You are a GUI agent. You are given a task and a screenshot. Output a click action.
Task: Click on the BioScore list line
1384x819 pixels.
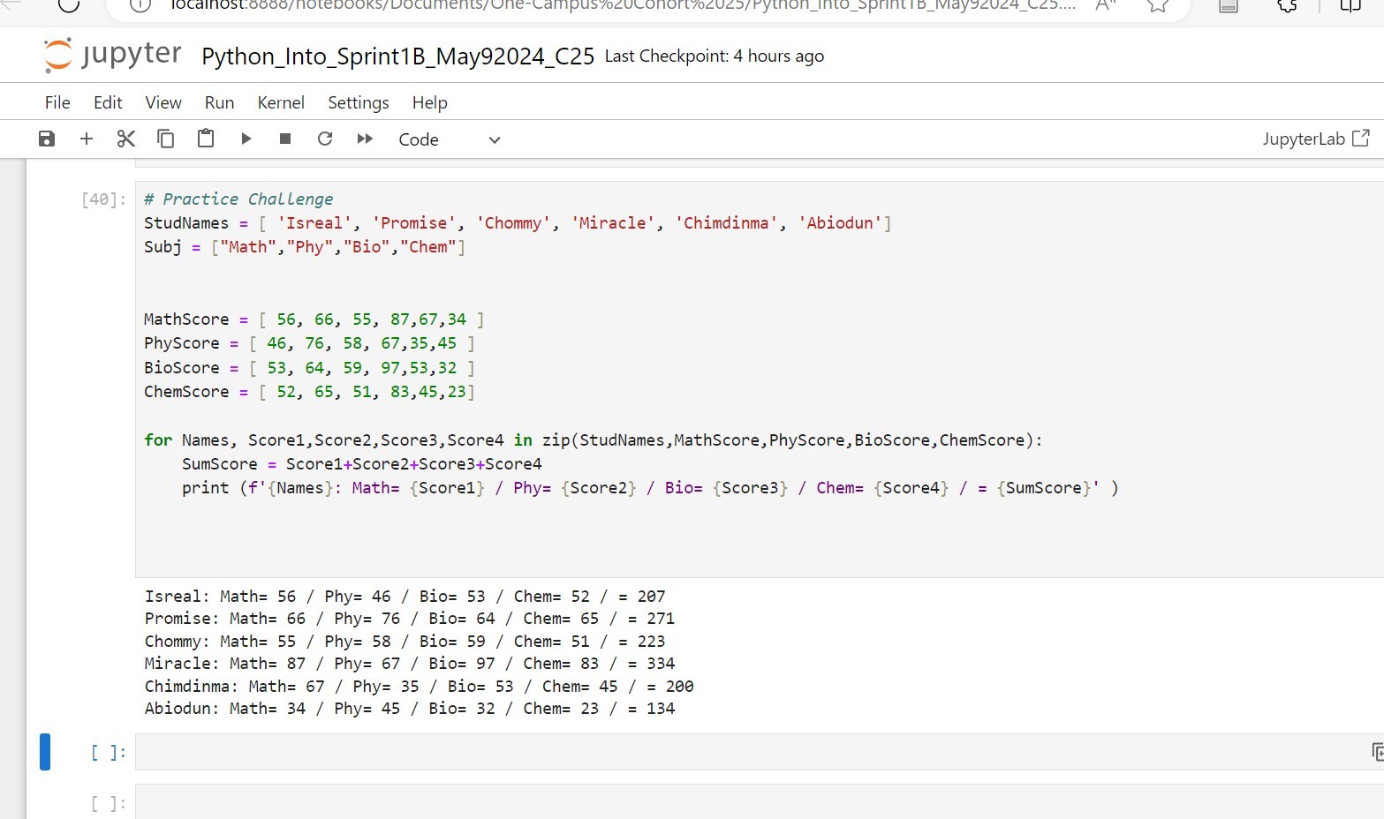(x=310, y=368)
